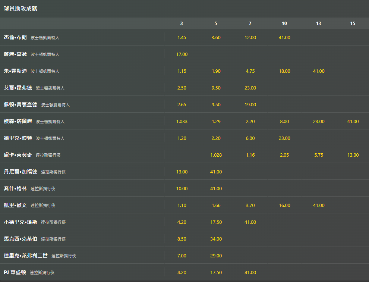
Task: Click 小德里克•瓊斯 odds 41.00
Action: (250, 222)
